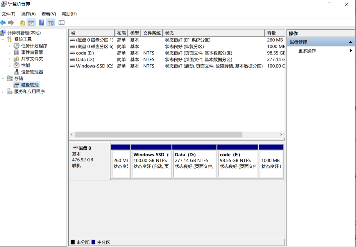The width and height of the screenshot is (356, 247).
Task: Click the Up one level folder icon
Action: coord(22,23)
